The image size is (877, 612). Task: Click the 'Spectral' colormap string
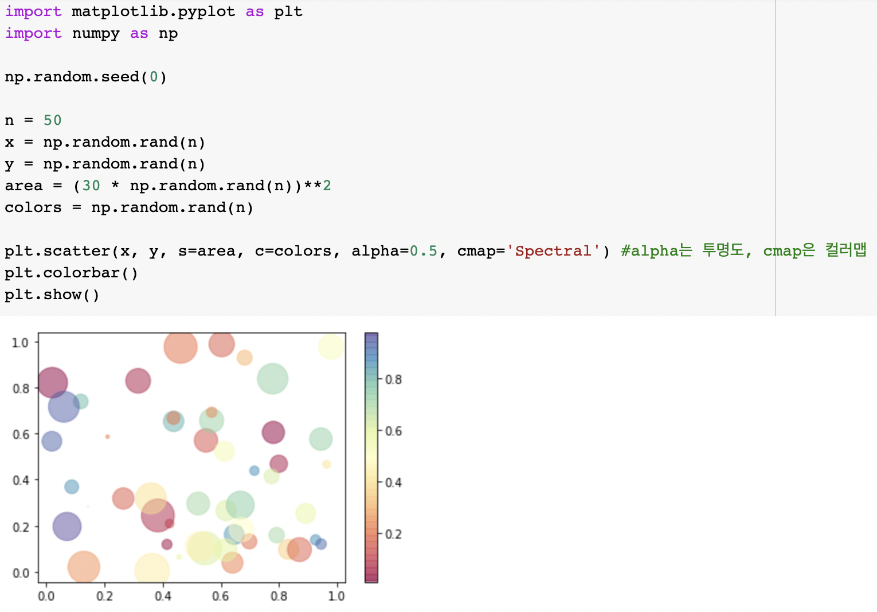click(553, 251)
